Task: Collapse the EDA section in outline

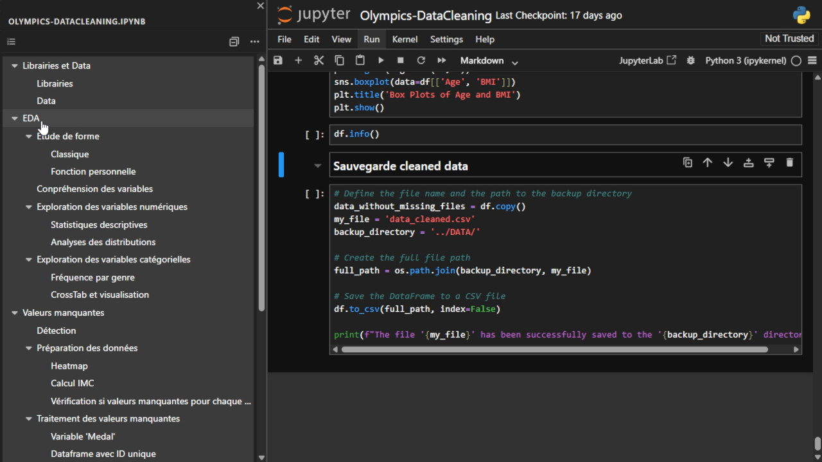Action: (x=15, y=119)
